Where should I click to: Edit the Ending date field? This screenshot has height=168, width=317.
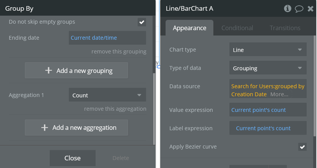[107, 38]
